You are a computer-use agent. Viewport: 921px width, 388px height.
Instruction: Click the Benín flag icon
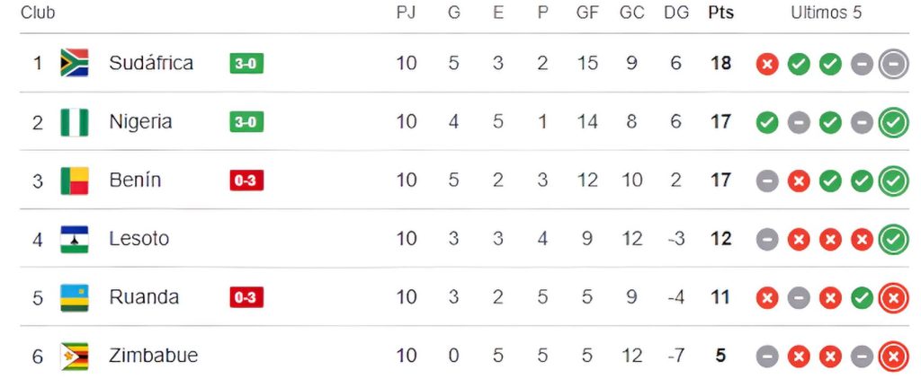pos(74,181)
